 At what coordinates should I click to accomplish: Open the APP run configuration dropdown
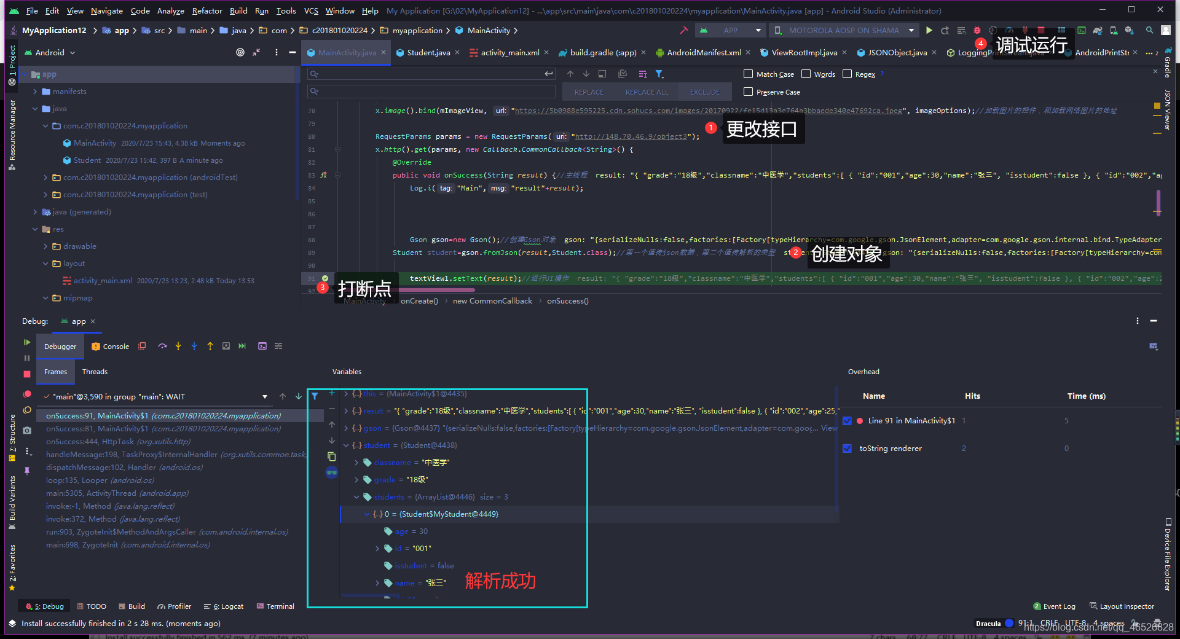coord(731,30)
